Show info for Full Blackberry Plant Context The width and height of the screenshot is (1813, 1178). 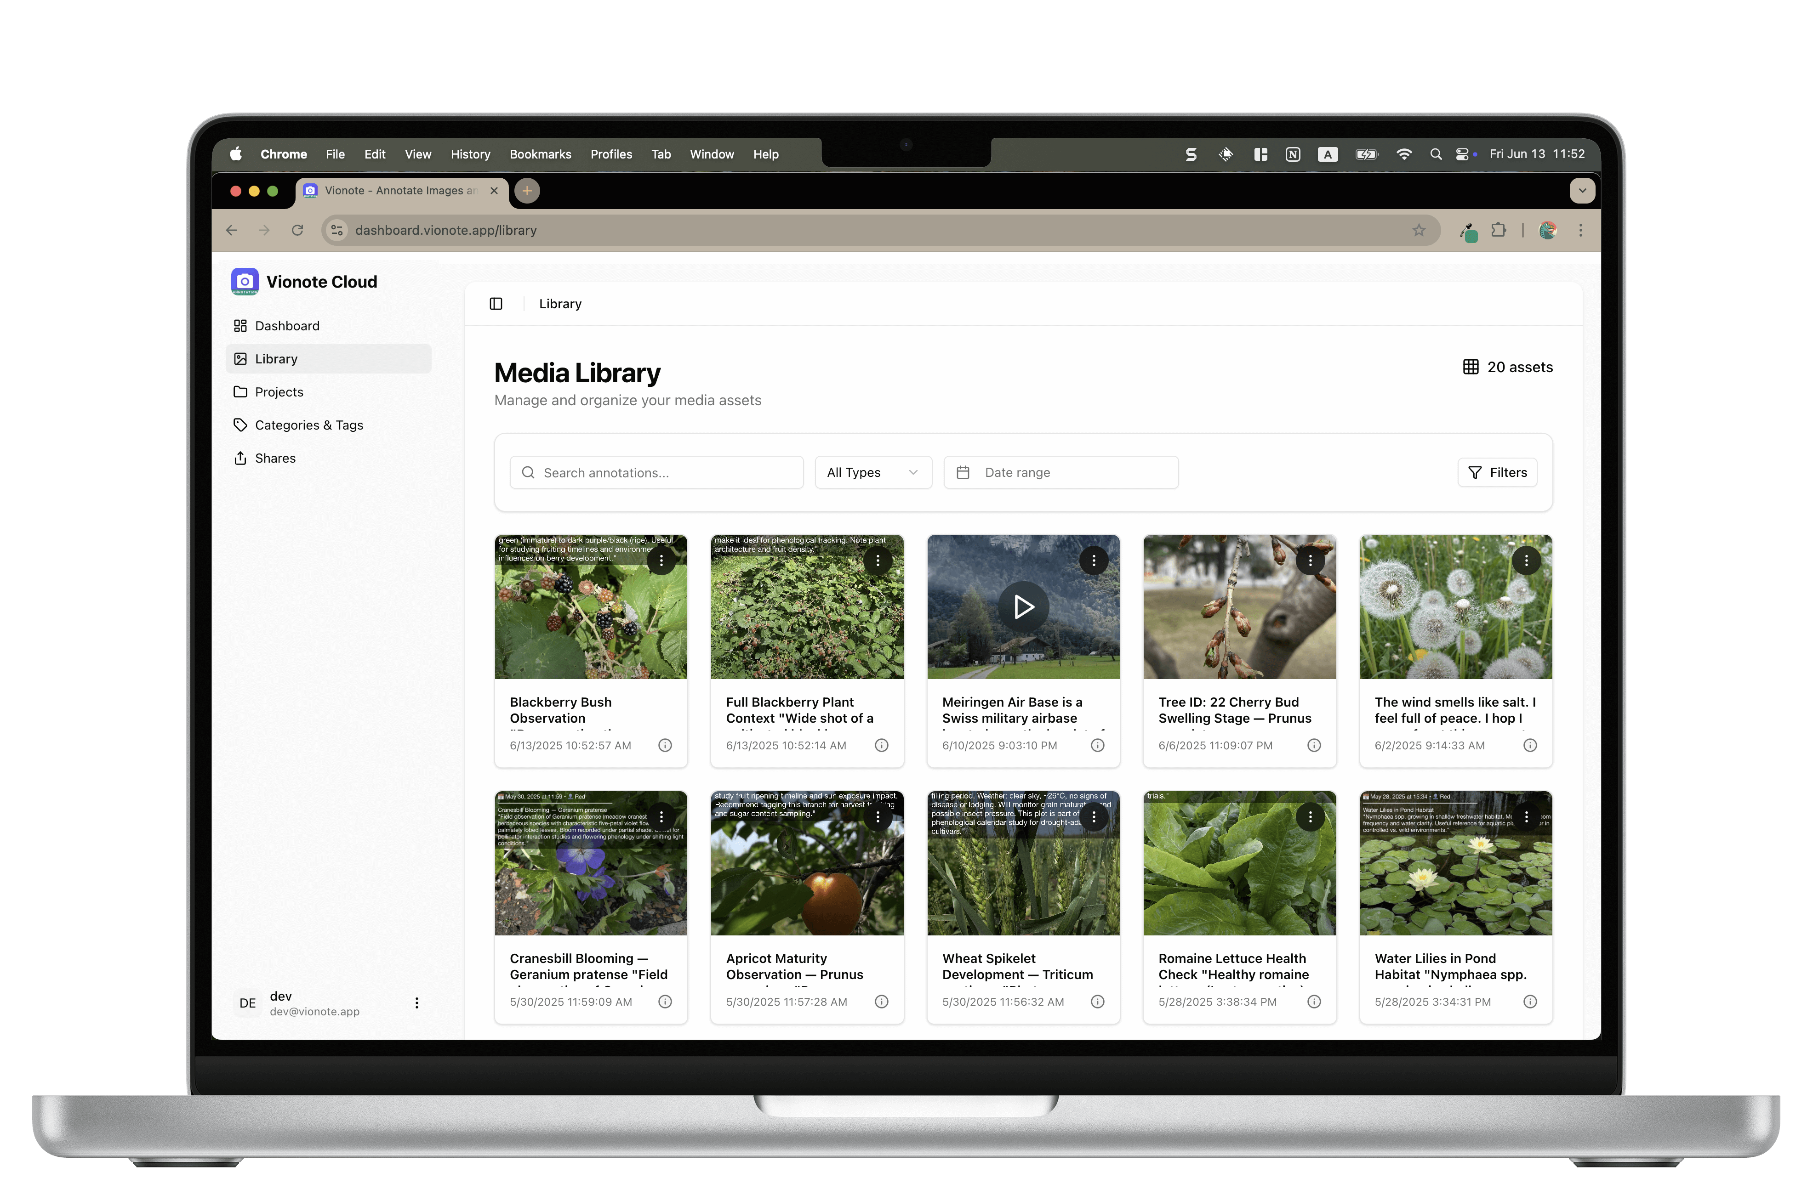tap(881, 746)
